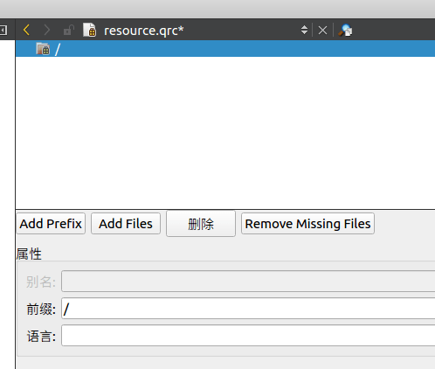
Task: Click the disabled 别名 alias field
Action: coord(248,281)
